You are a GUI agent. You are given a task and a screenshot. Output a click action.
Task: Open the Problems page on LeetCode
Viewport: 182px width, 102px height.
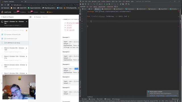point(23,12)
